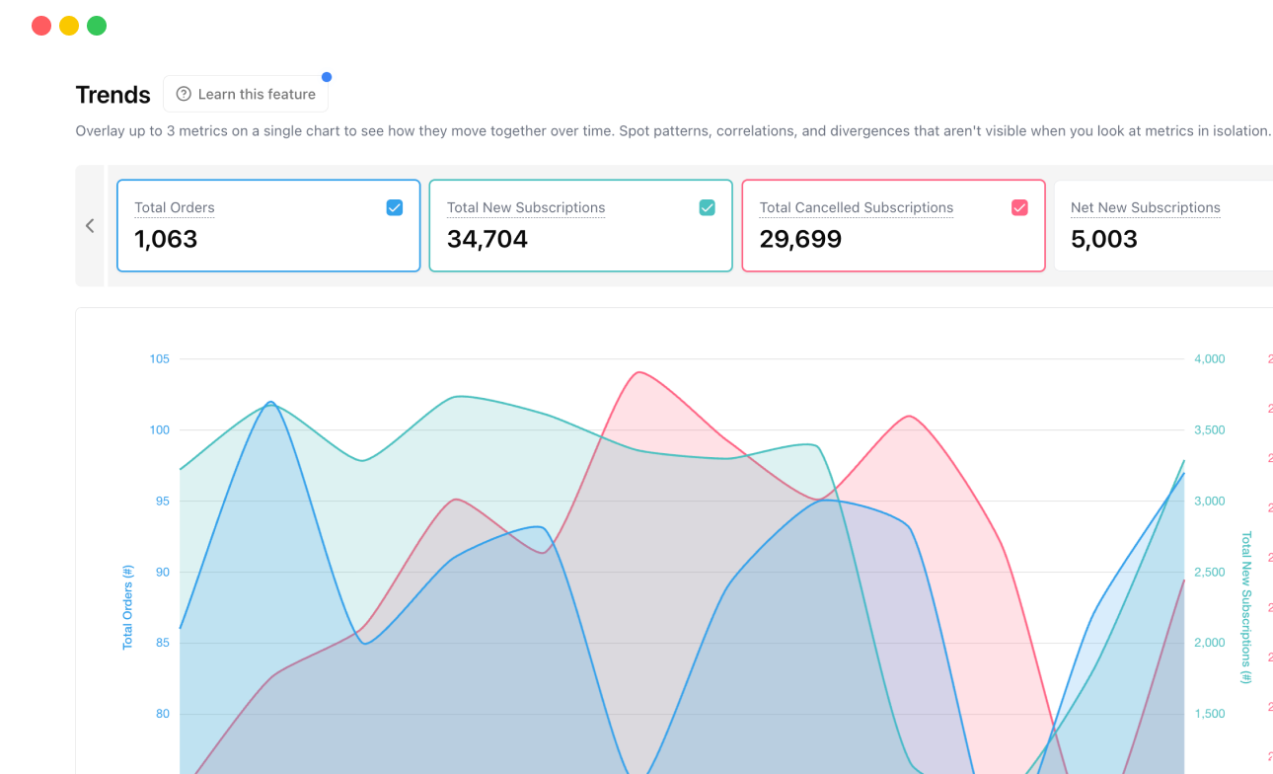Screen dimensions: 1273x774
Task: Open details for the Total Orders metric card
Action: pos(267,225)
